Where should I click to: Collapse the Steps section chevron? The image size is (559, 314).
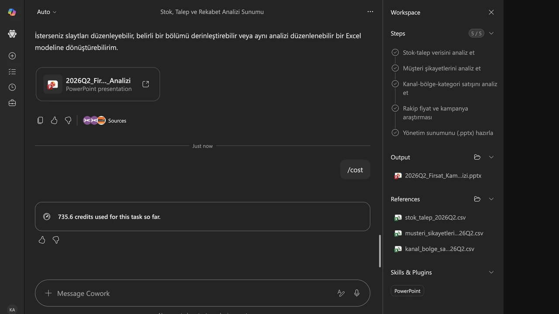491,33
